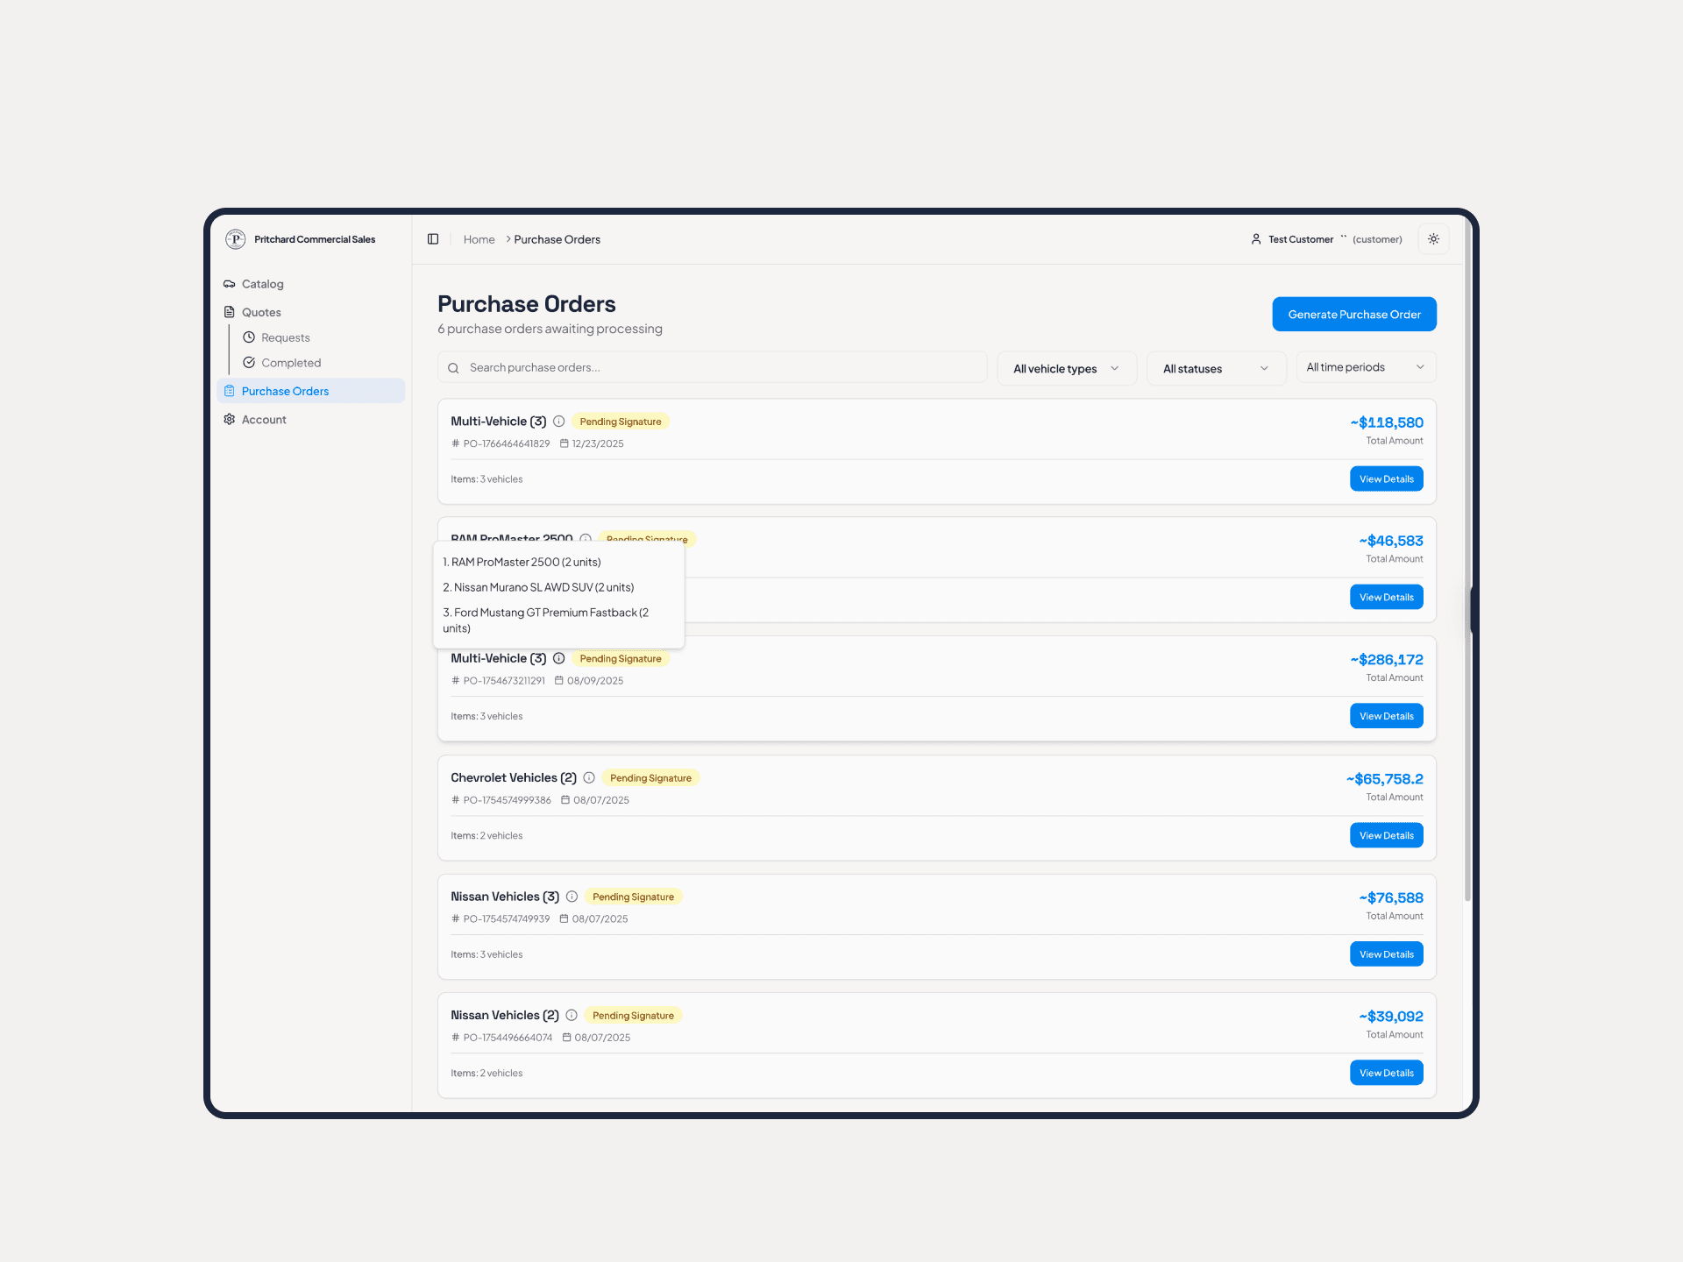Click info icon beside Nissan Vehicles (3)
Image resolution: width=1683 pixels, height=1262 pixels.
point(572,897)
